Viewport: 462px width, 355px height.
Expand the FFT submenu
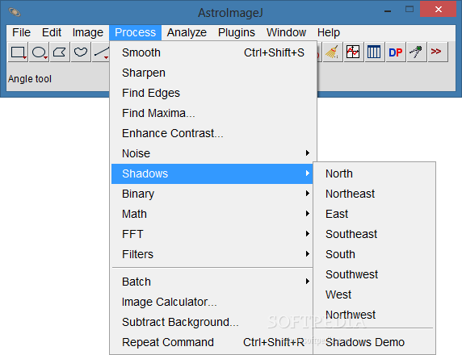pyautogui.click(x=212, y=234)
